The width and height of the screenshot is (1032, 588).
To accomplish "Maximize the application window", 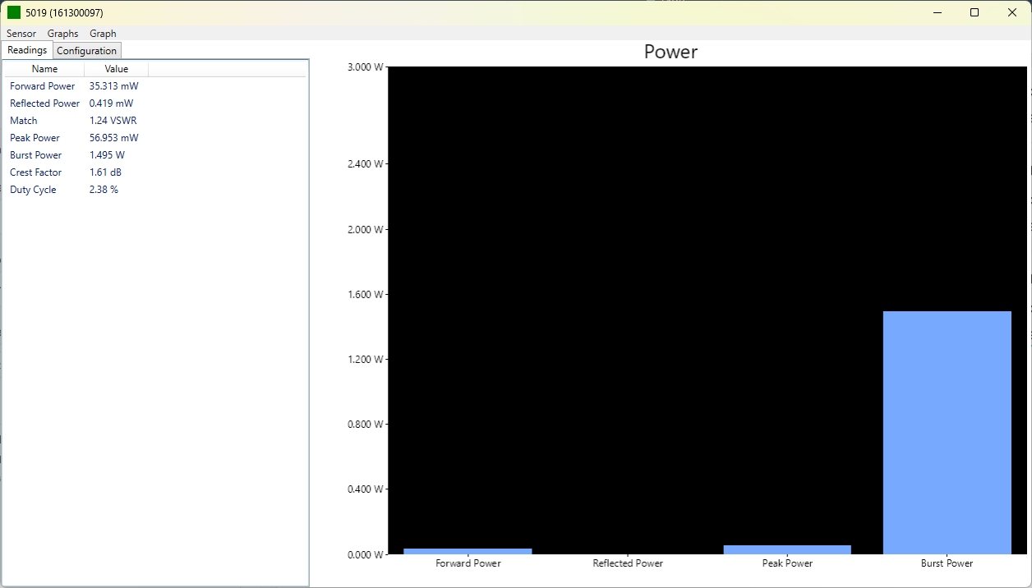I will (974, 12).
